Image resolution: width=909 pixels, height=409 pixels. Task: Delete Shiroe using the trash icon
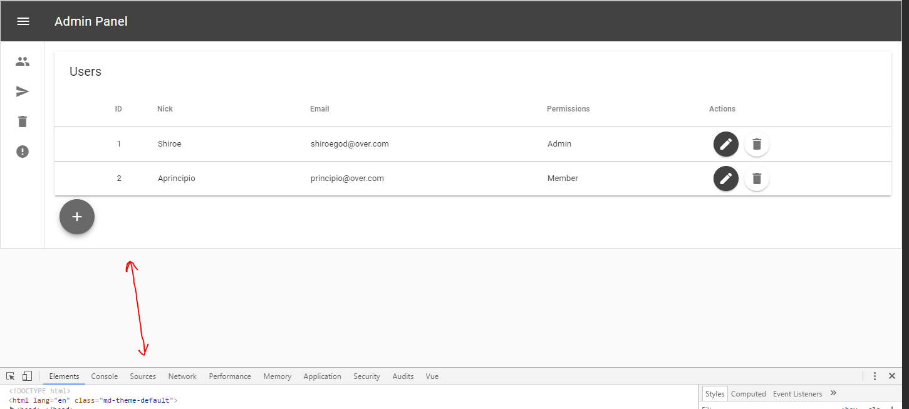point(756,144)
